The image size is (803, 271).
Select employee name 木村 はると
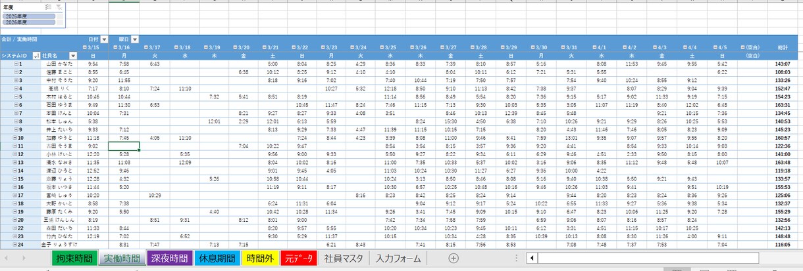[59, 96]
